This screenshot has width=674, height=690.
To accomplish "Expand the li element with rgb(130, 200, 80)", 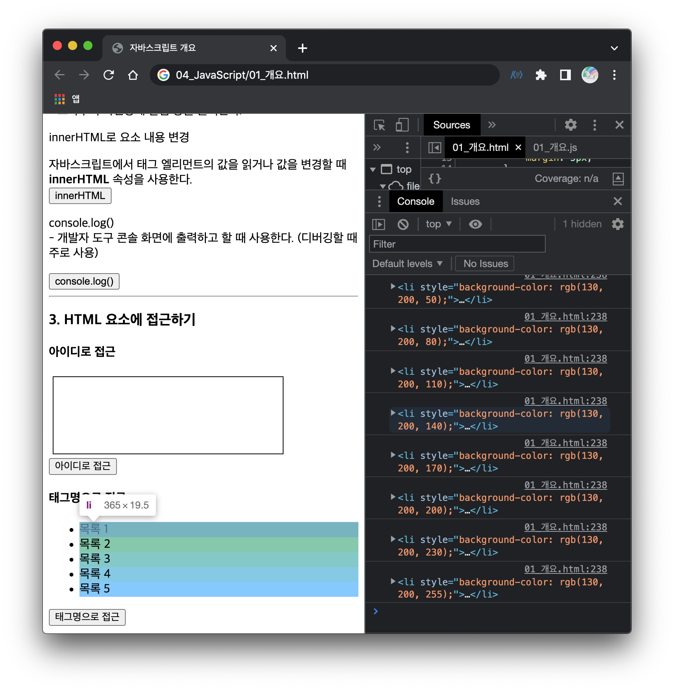I will (x=392, y=329).
